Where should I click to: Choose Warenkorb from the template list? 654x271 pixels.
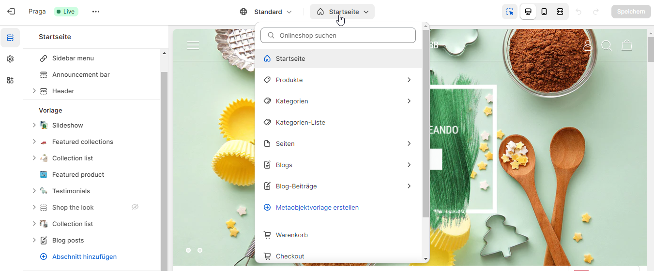(x=291, y=235)
